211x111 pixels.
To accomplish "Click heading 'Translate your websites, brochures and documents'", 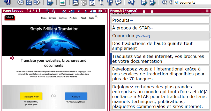I will coord(54,63).
